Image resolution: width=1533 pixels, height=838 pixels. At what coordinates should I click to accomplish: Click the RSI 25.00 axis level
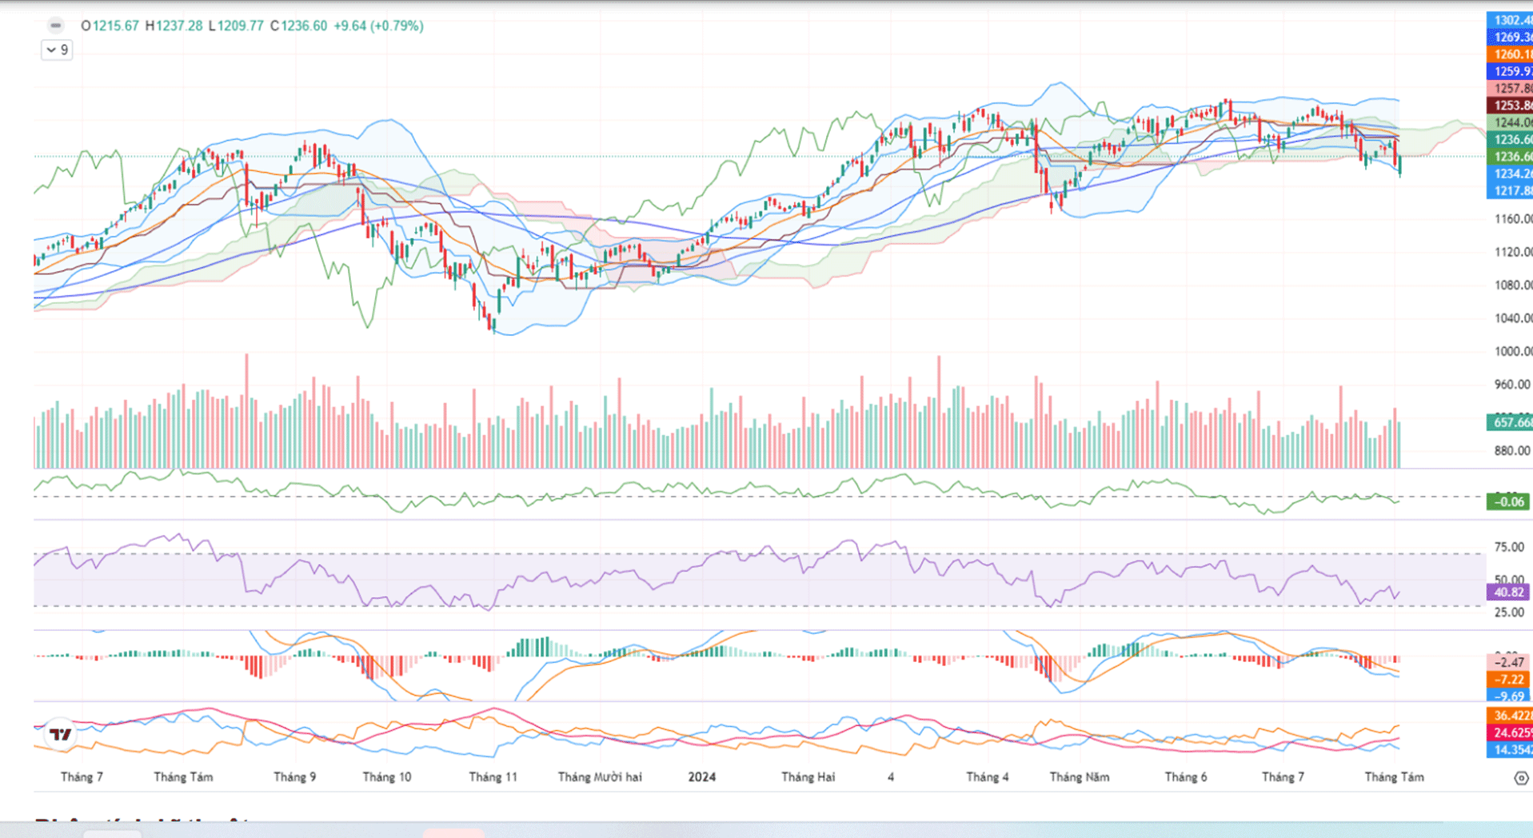1510,613
